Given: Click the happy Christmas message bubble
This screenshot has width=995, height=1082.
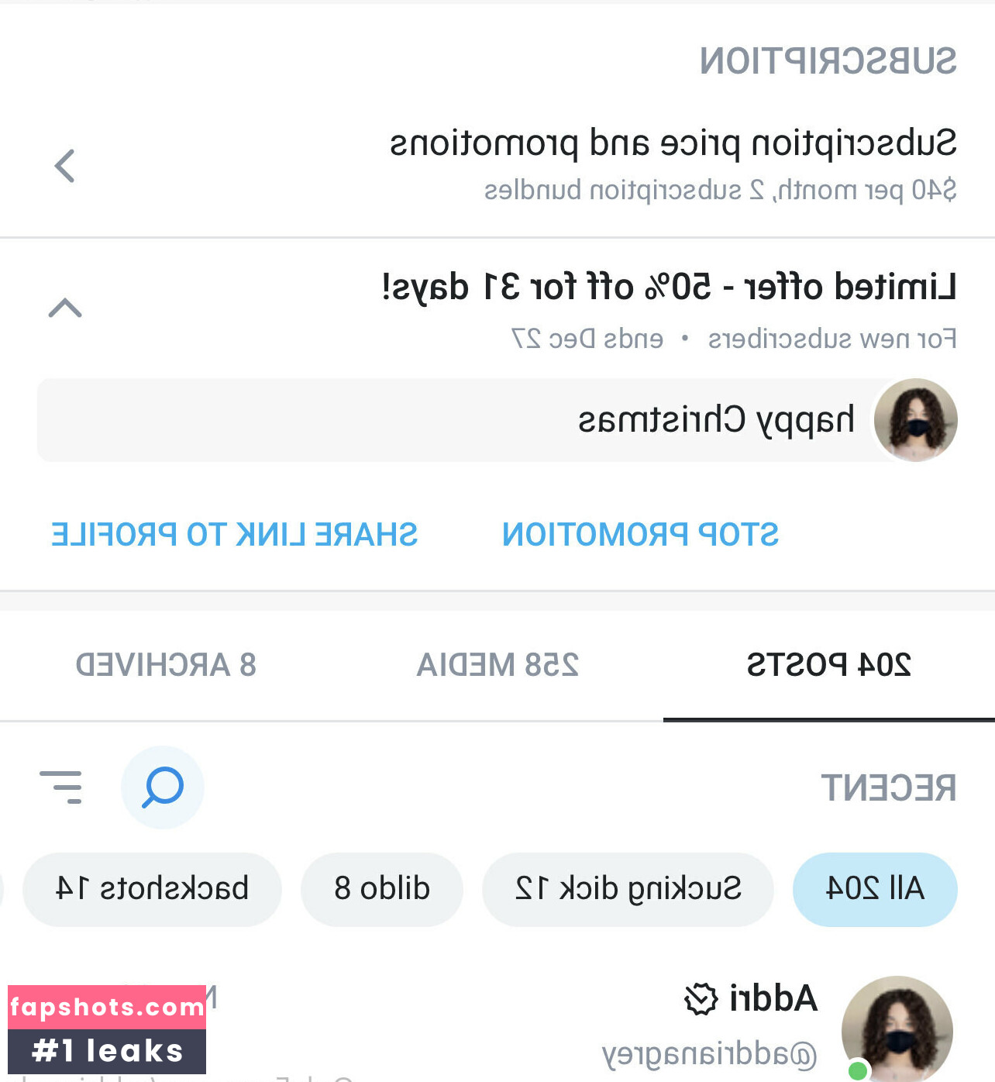Looking at the screenshot, I should click(465, 420).
